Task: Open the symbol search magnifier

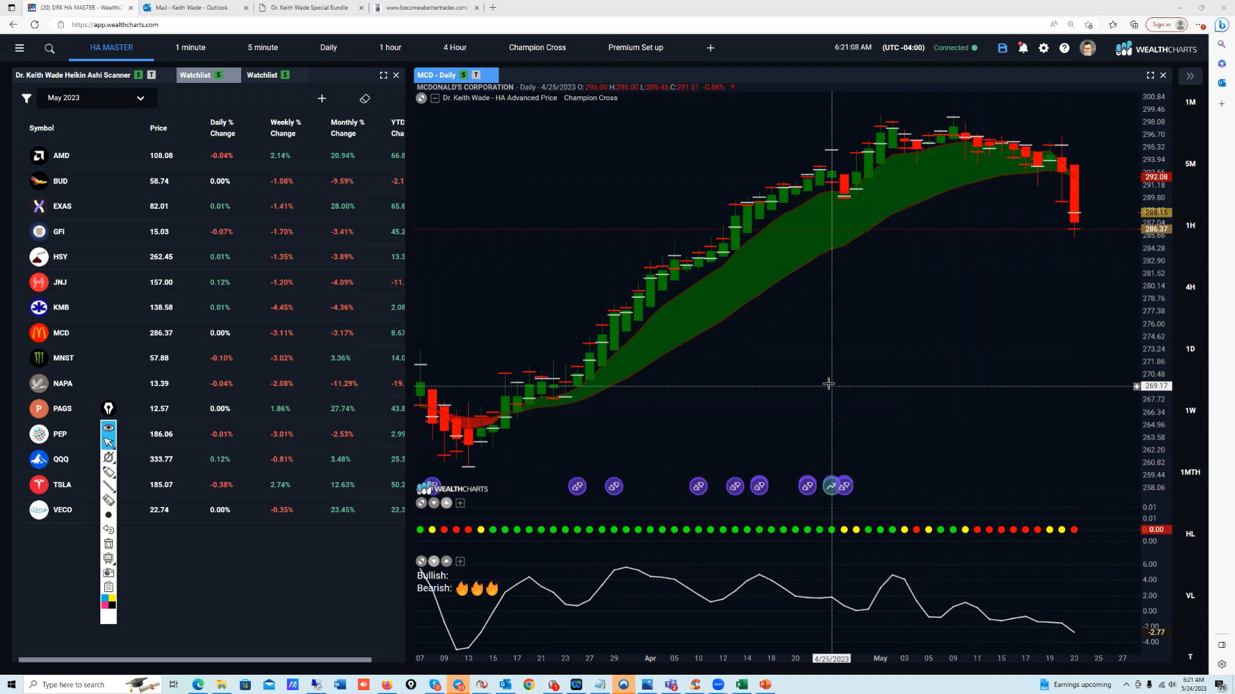Action: (x=50, y=48)
